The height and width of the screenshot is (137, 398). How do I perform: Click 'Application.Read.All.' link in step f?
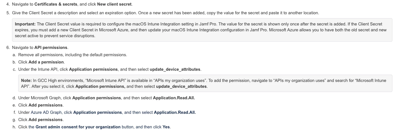pos(175,112)
